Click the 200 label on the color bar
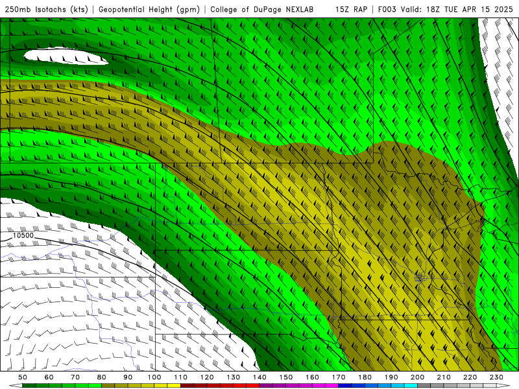This screenshot has width=519, height=389. [x=417, y=377]
